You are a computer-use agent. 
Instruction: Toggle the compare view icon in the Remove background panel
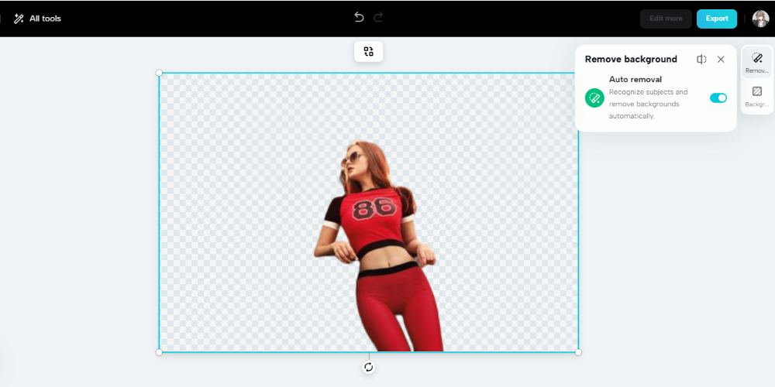point(701,60)
